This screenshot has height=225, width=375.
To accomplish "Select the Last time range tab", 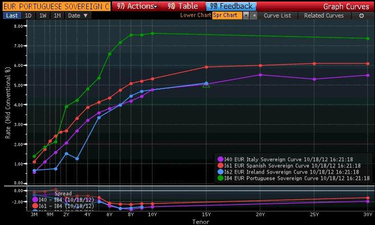I will click(12, 16).
